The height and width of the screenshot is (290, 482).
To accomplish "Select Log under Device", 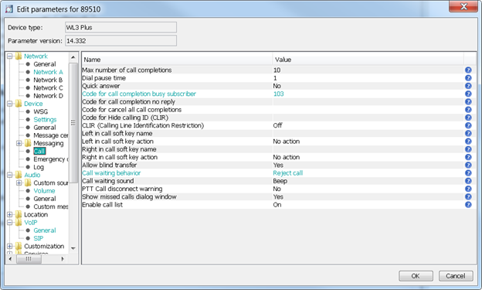I will 39,167.
